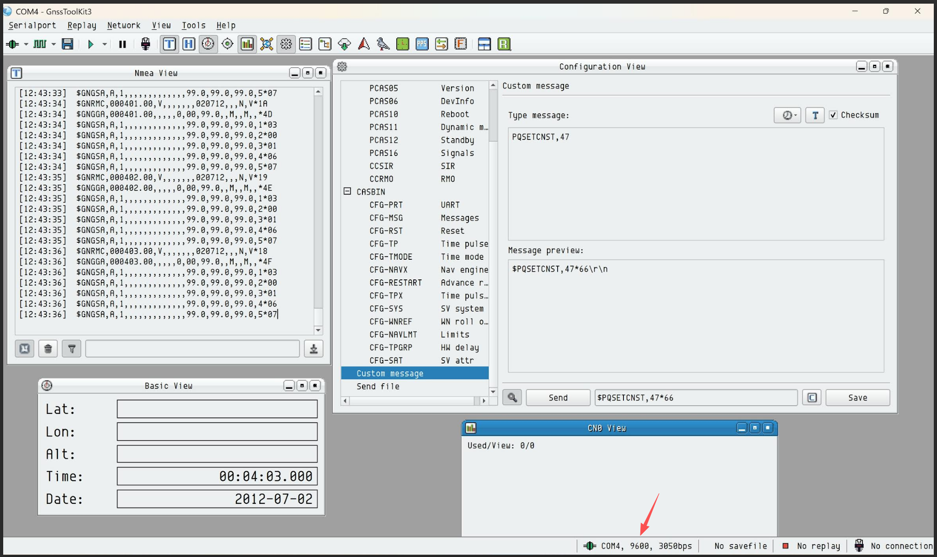Collapse the CASBIN tree node
Screen dimensions: 937x557
(x=347, y=192)
